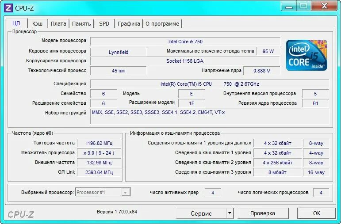Switch to the Плата tab

pos(58,23)
